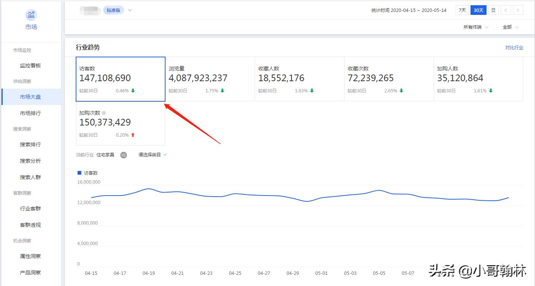Click the gray info dot beside 加购次数
Viewport: 535px width, 286px height.
pos(104,113)
